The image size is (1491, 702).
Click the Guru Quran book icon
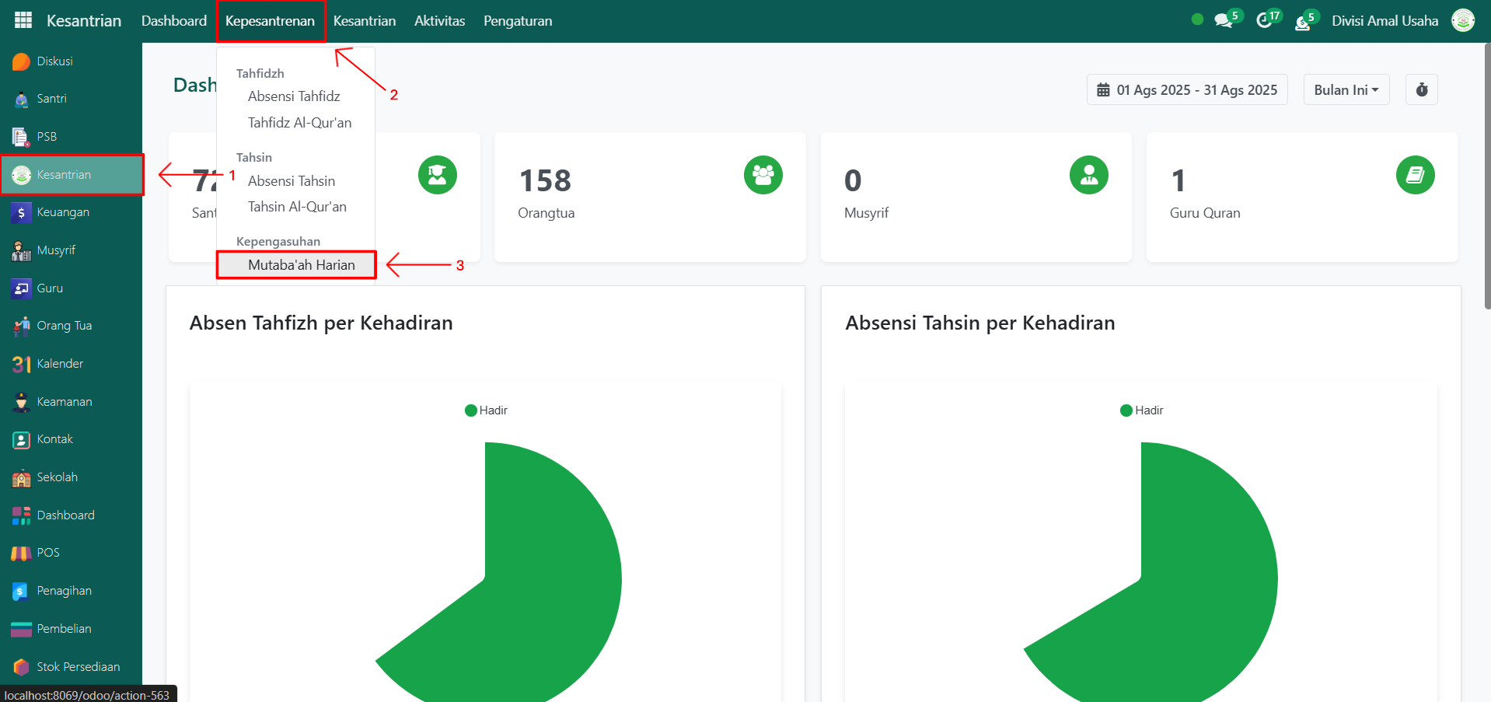[x=1414, y=175]
